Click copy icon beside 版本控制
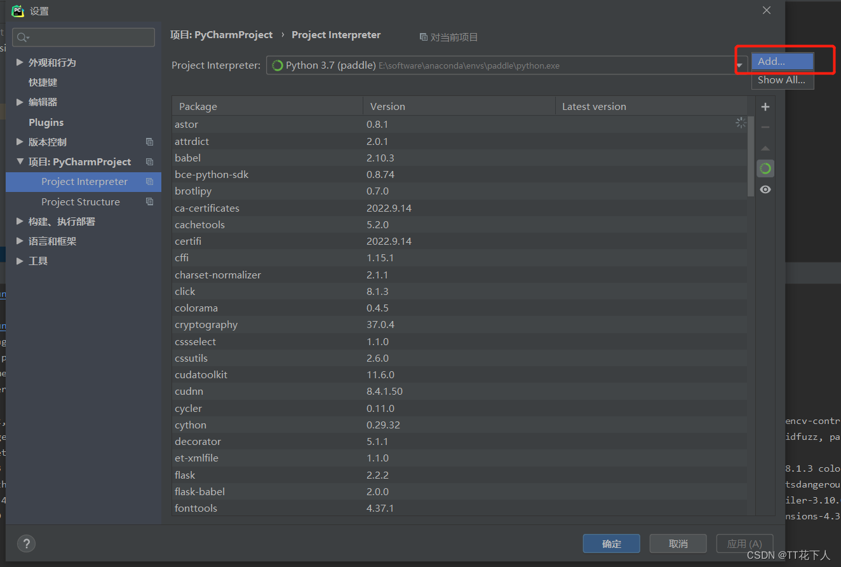Viewport: 841px width, 567px height. click(149, 142)
